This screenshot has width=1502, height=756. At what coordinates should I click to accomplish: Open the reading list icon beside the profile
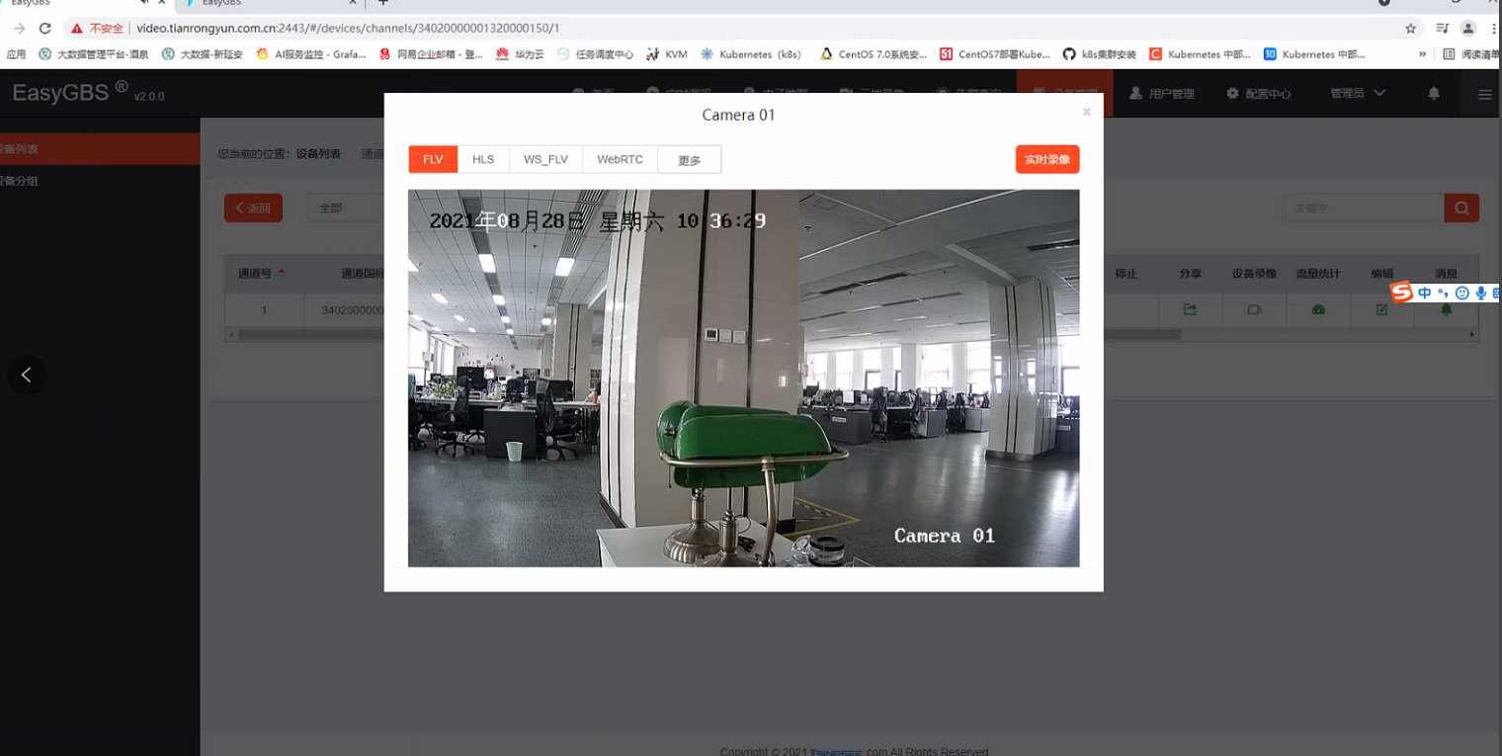[x=1443, y=29]
